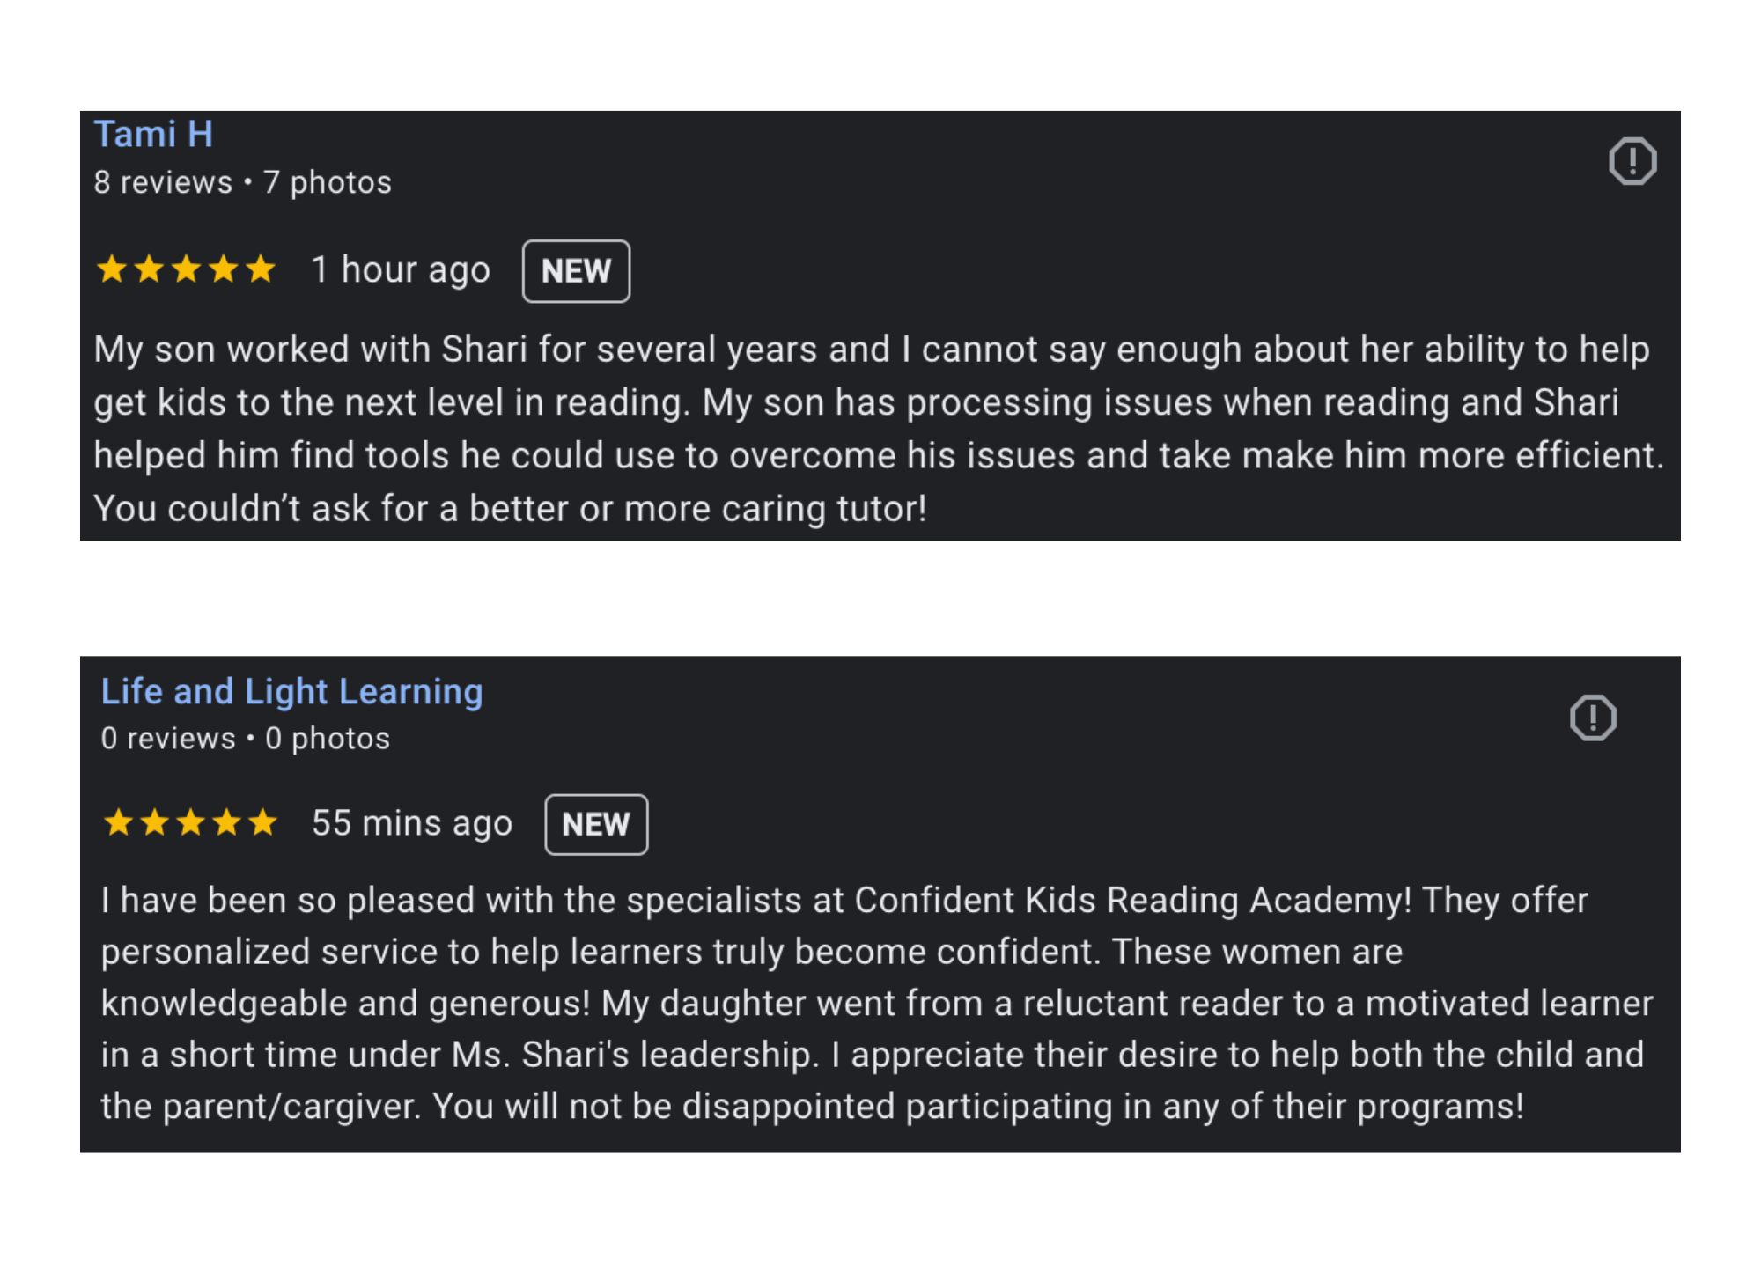The image size is (1761, 1281).
Task: Click fifth star in Tami H's rating
Action: point(261,269)
